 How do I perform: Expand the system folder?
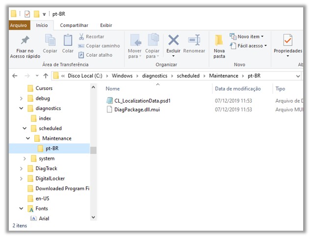coord(25,158)
